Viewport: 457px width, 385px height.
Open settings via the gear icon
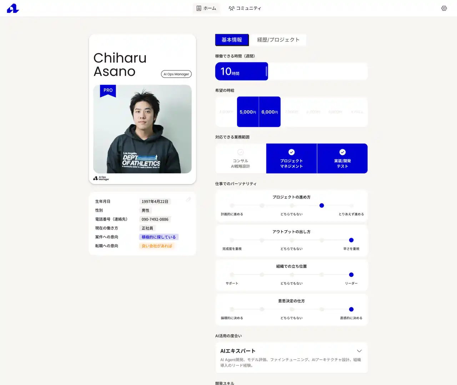pyautogui.click(x=444, y=8)
